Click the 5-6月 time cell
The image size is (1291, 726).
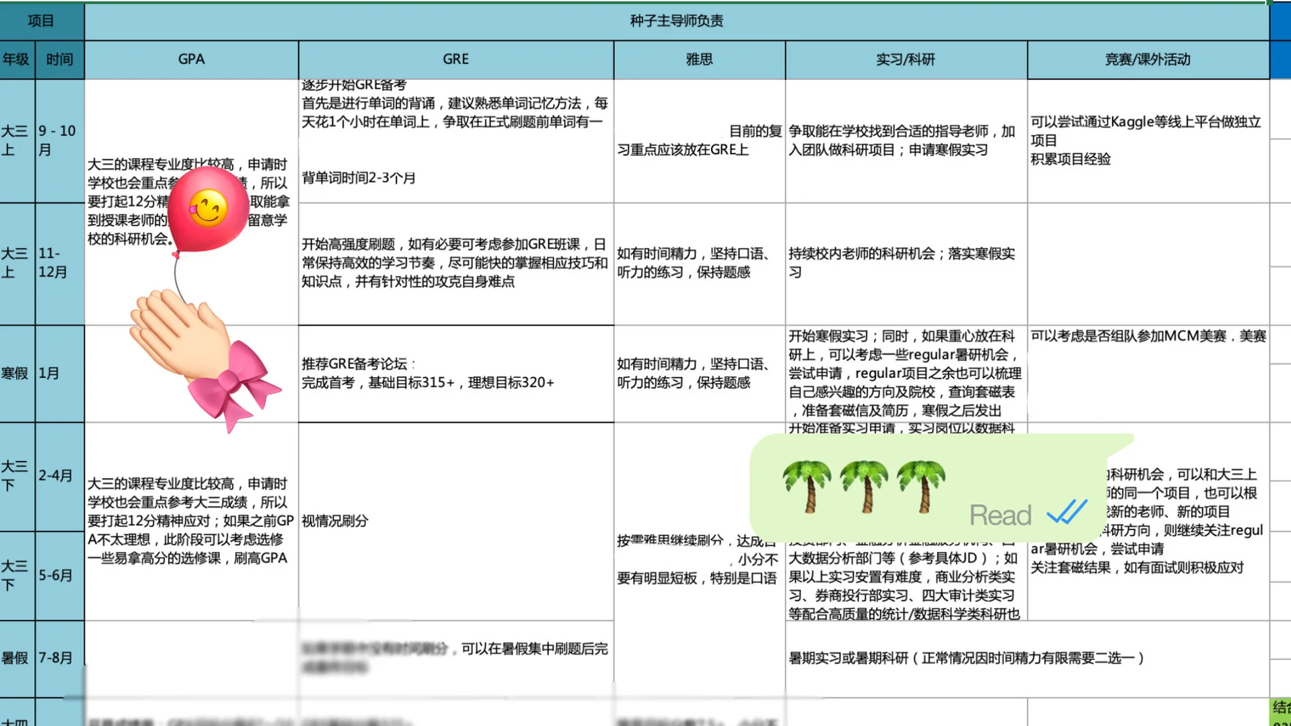coord(60,575)
